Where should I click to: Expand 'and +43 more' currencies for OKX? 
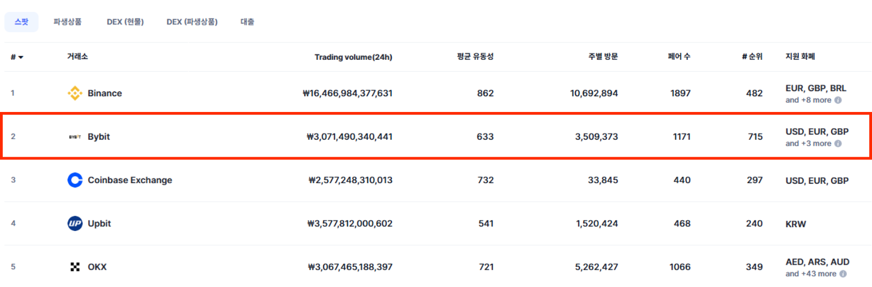coord(811,274)
